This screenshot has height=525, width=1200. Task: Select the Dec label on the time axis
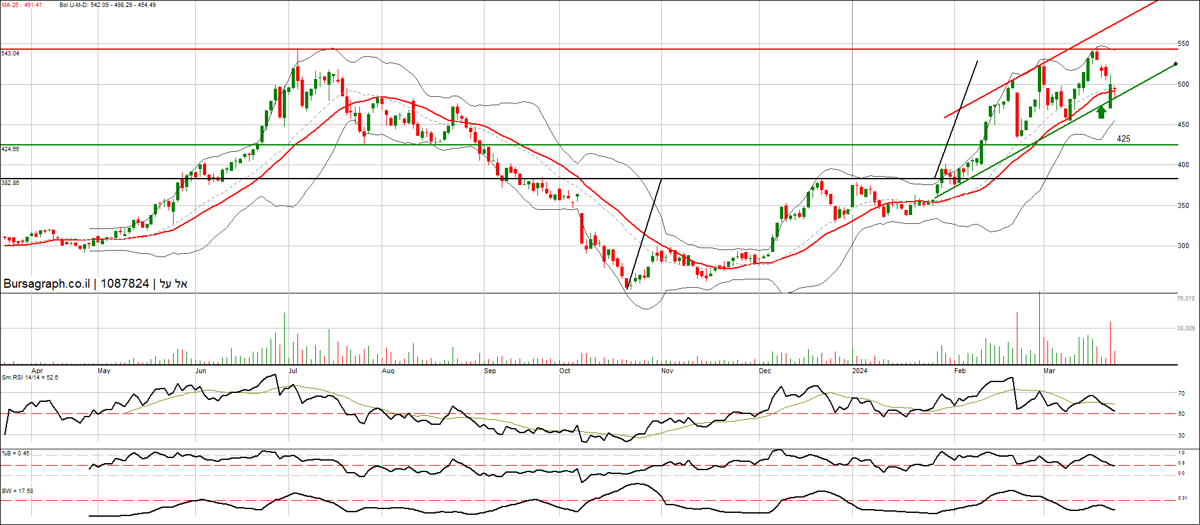pyautogui.click(x=765, y=371)
